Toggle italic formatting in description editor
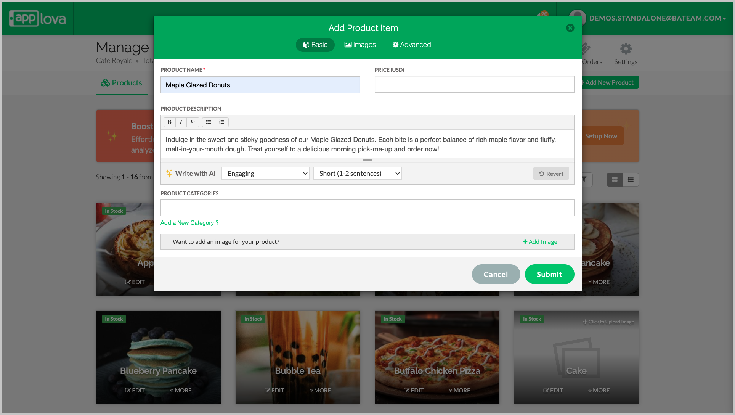Image resolution: width=735 pixels, height=415 pixels. [181, 122]
